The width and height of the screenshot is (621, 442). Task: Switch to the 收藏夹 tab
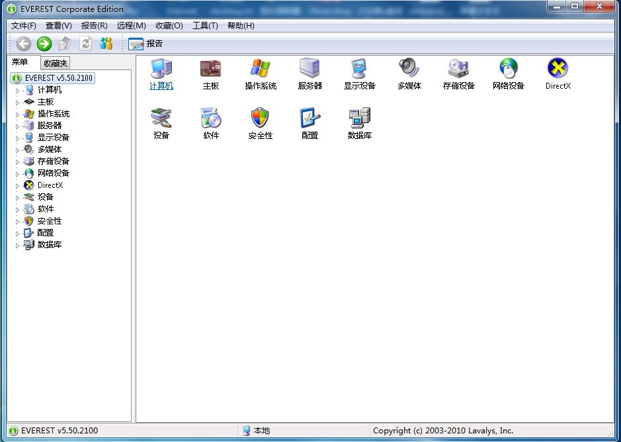click(56, 64)
